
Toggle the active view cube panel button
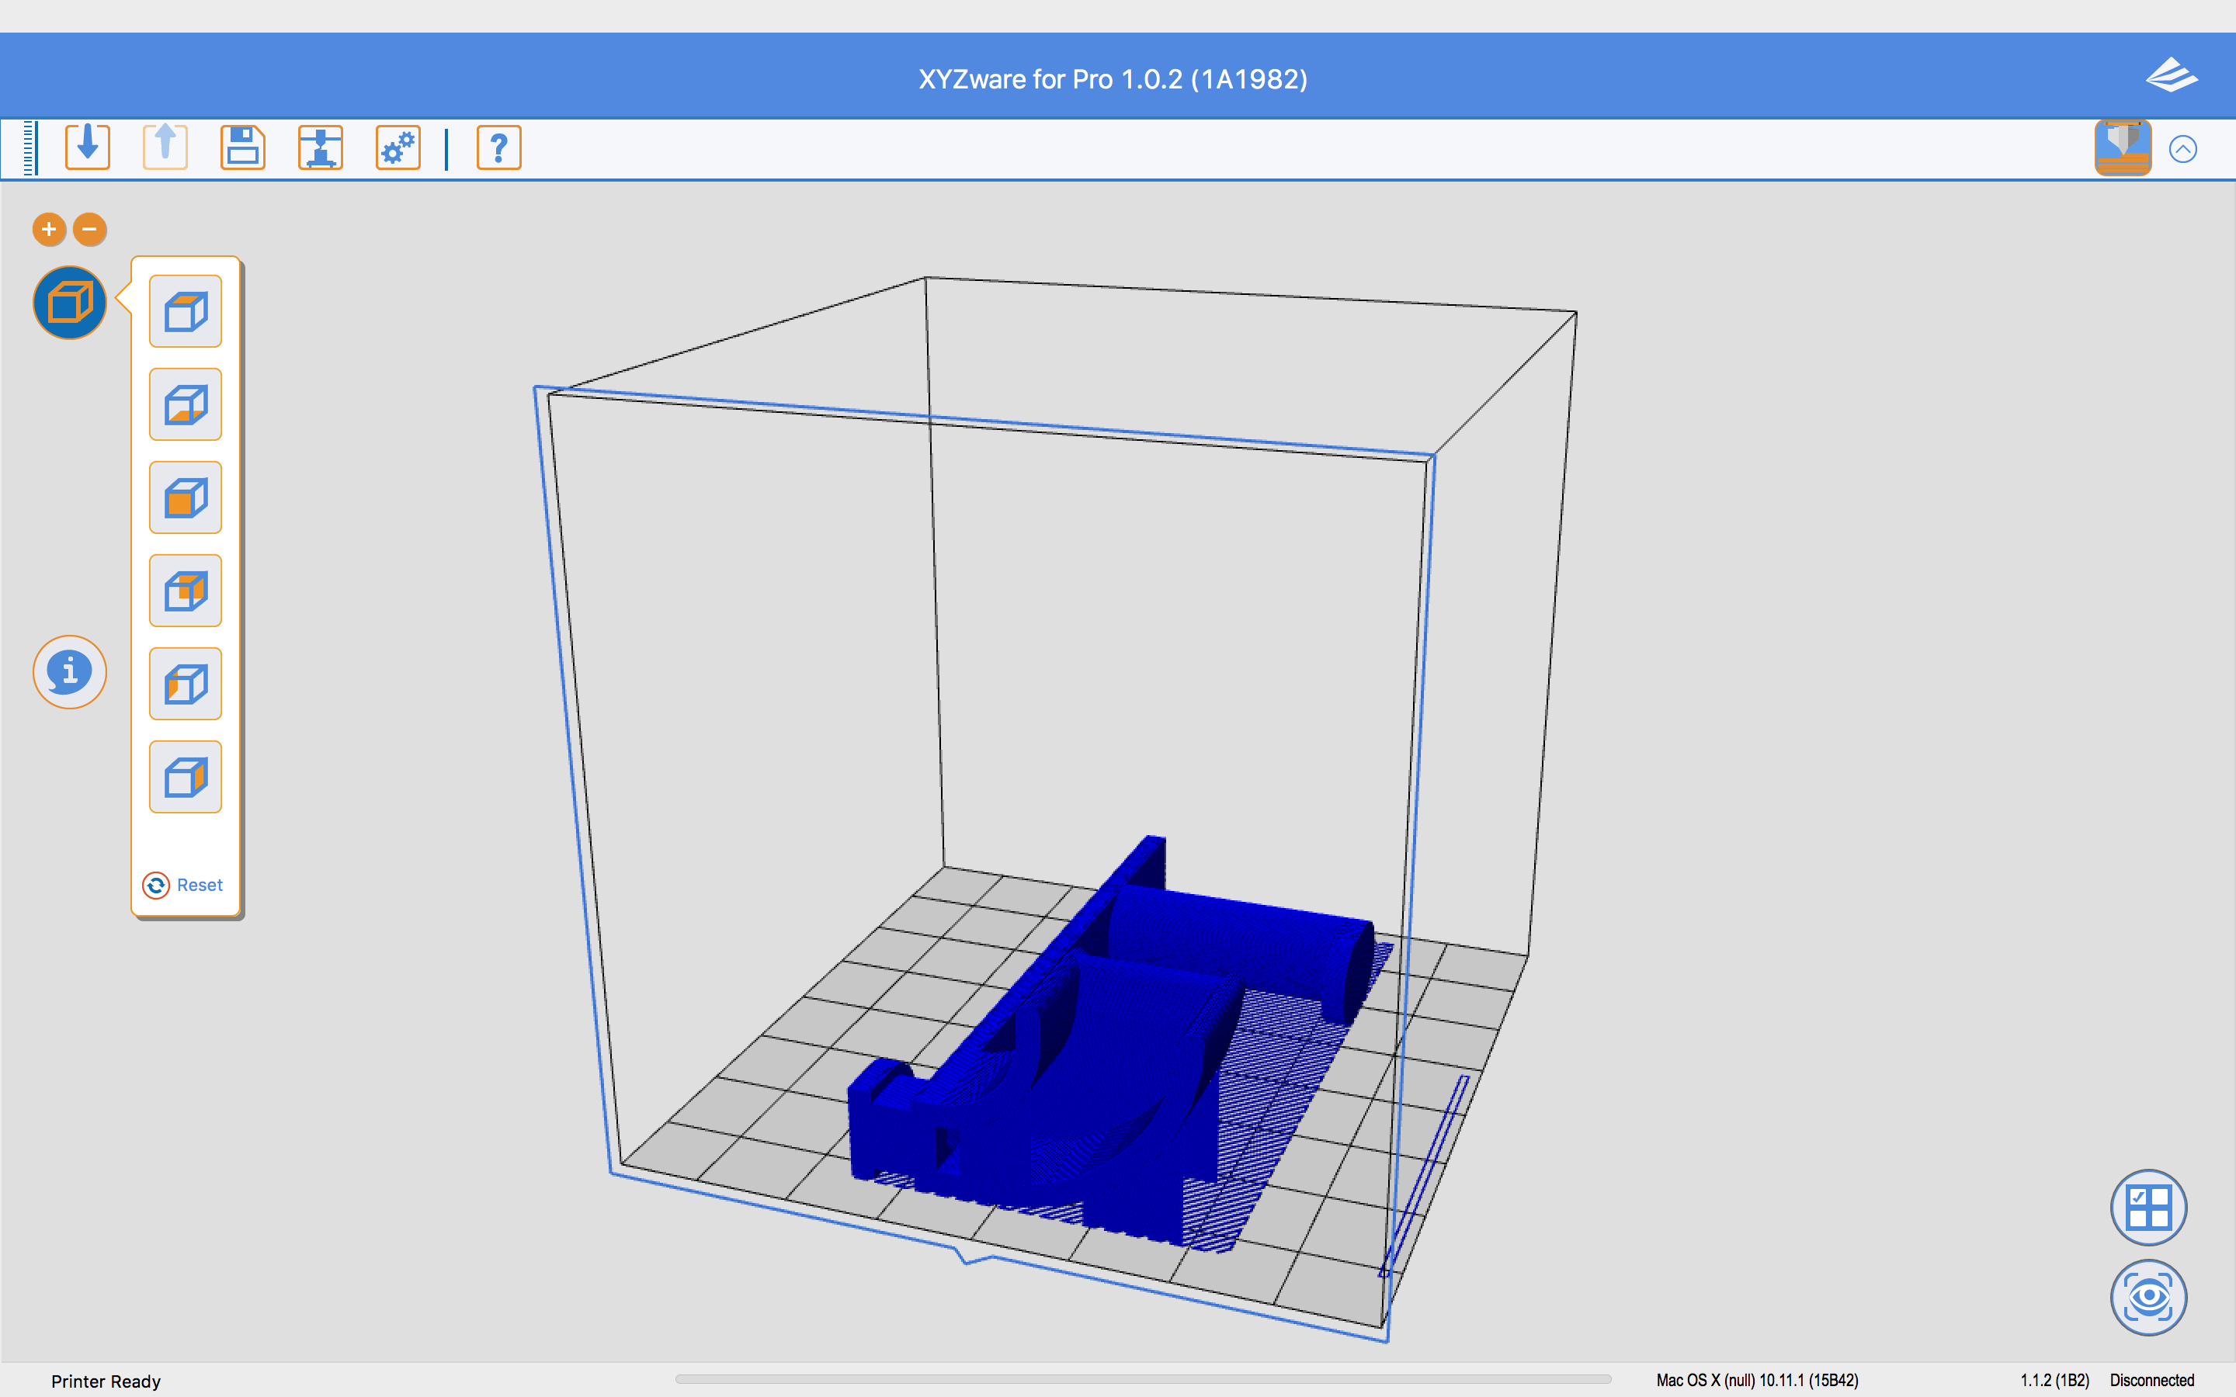[x=68, y=302]
